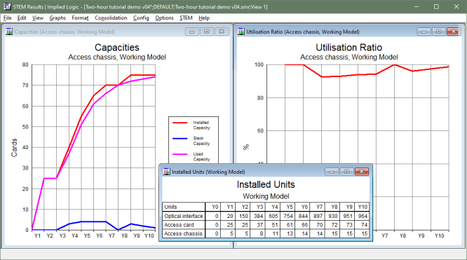Click the STEM Results app icon in title bar

point(7,6)
